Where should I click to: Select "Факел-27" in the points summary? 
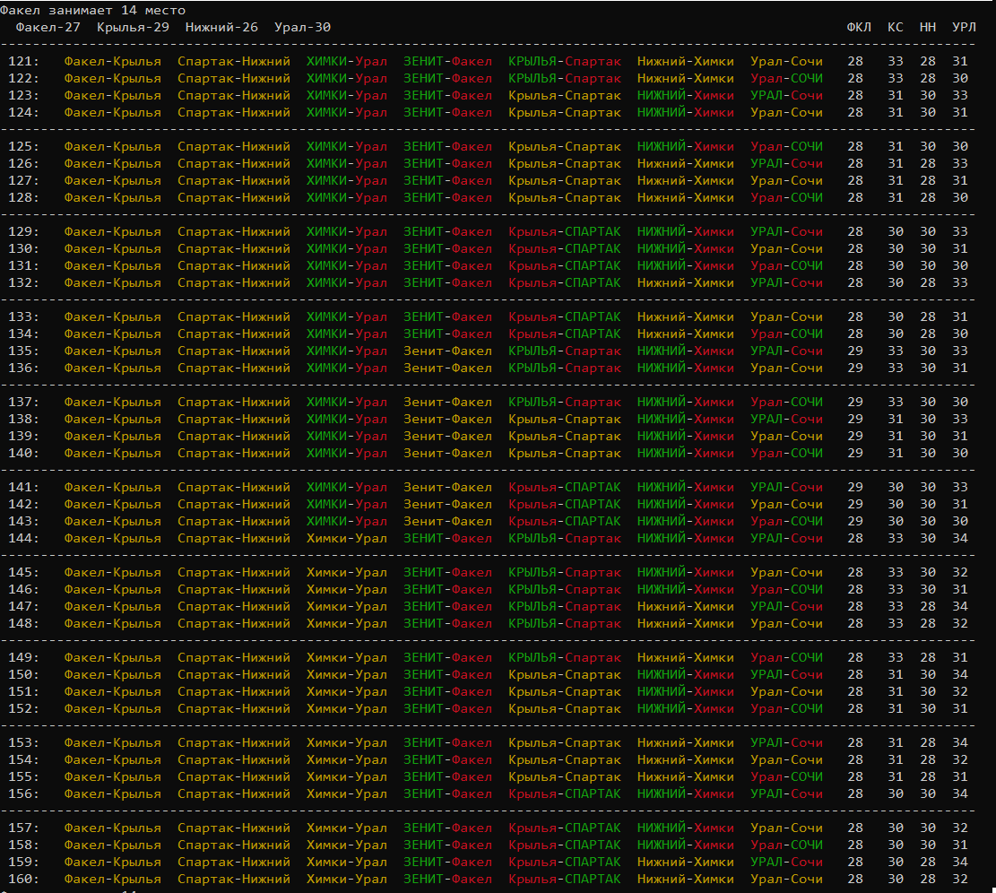[48, 27]
